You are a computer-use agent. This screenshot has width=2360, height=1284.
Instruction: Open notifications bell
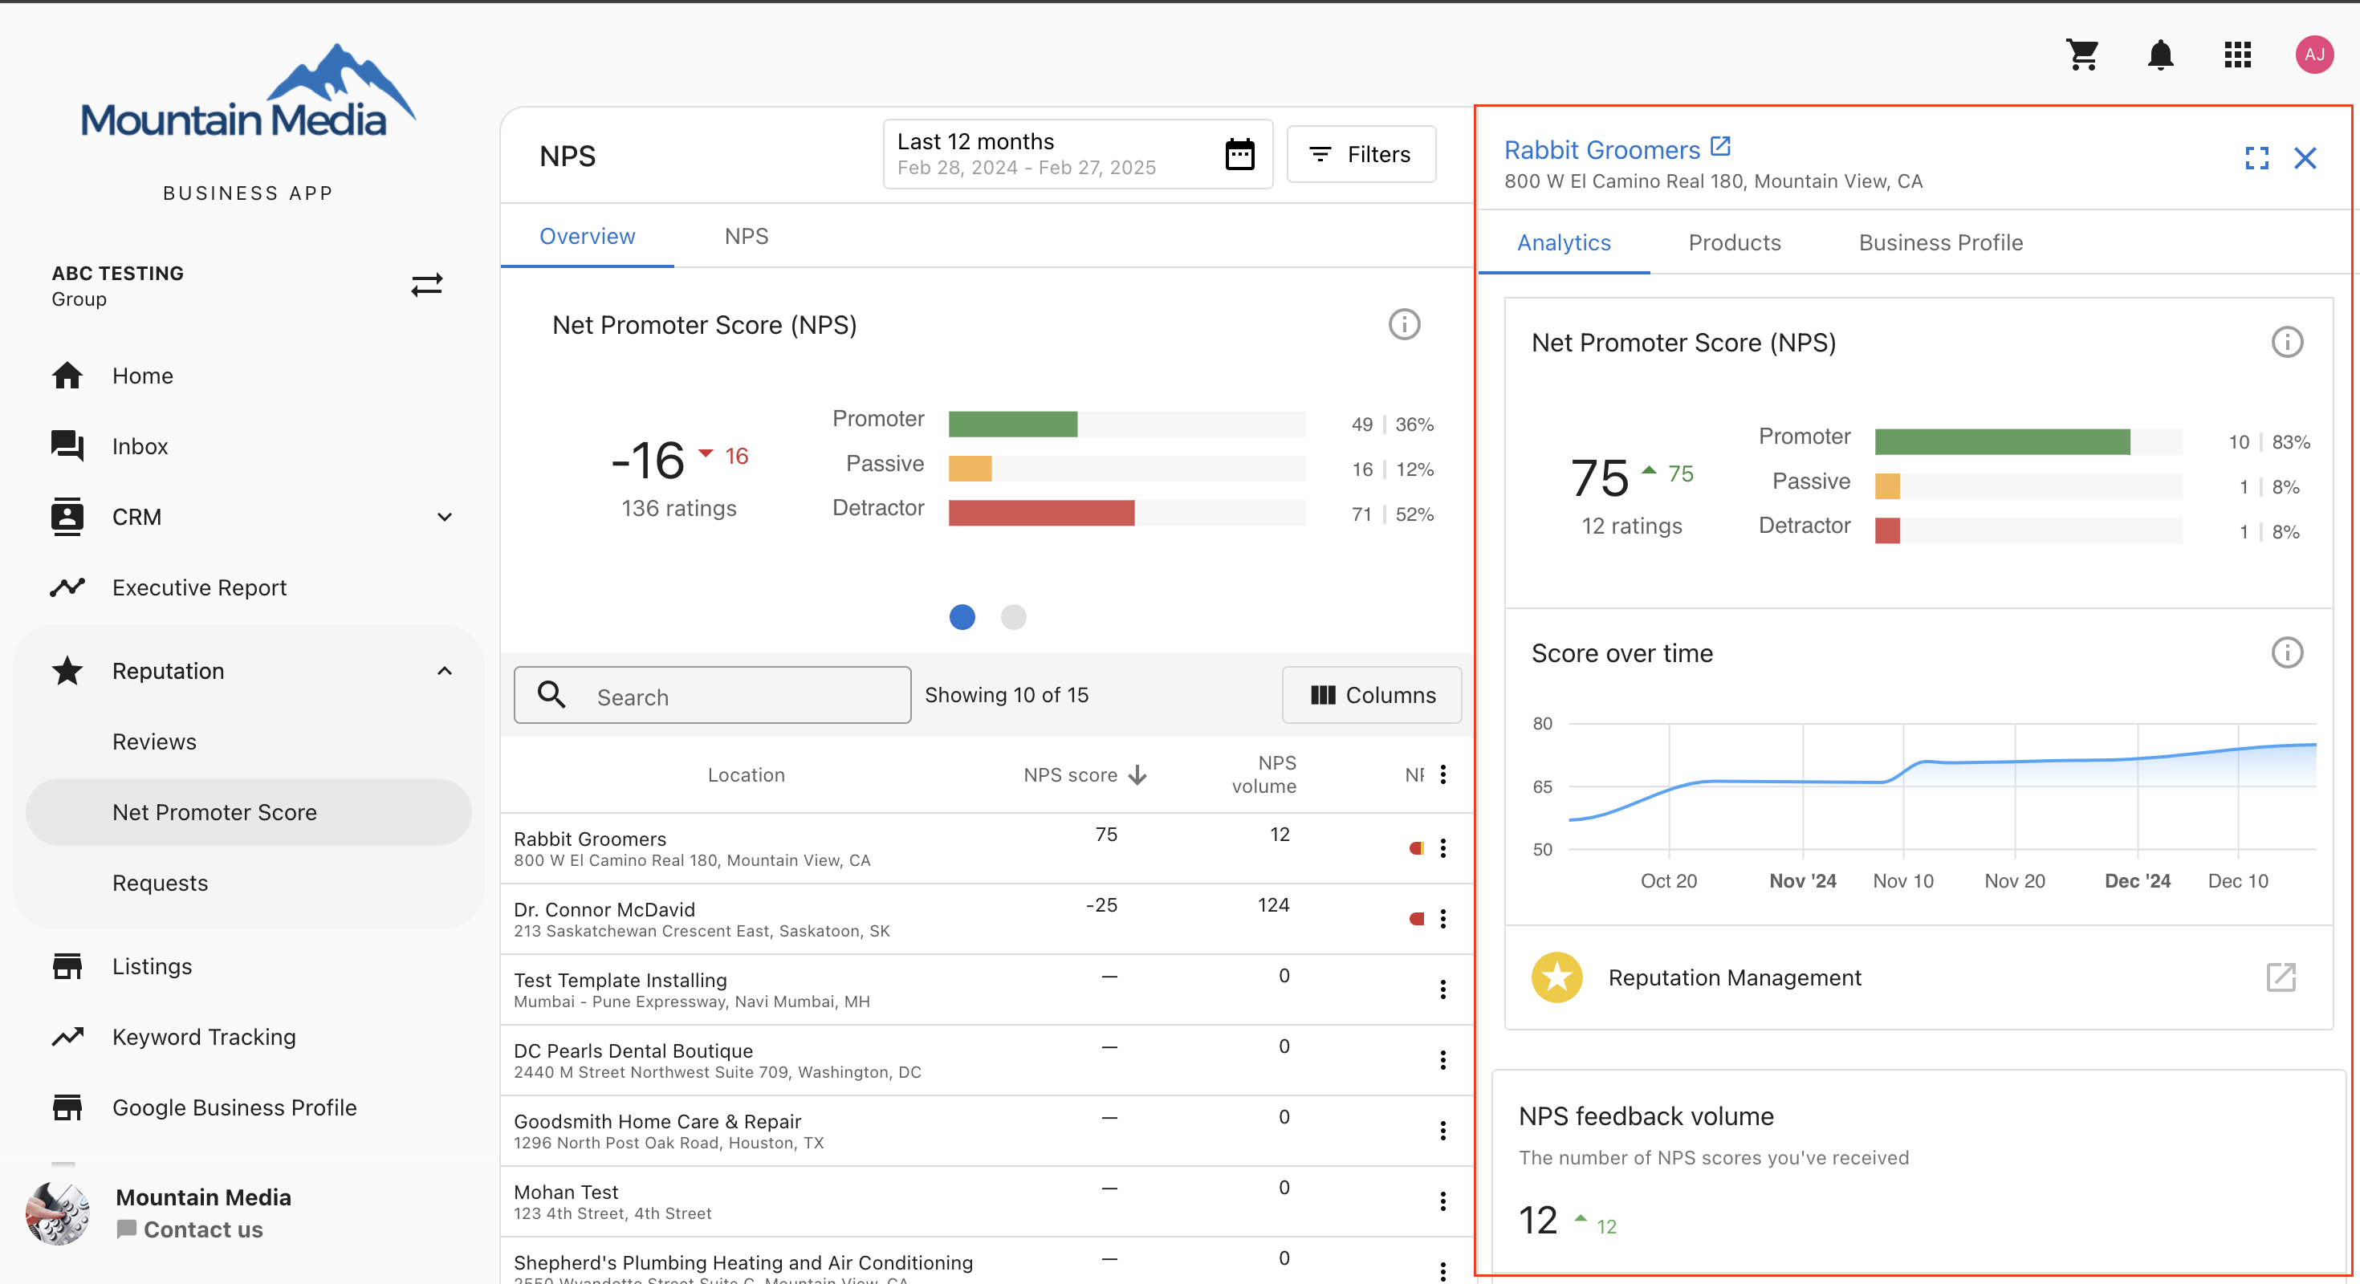[2160, 55]
